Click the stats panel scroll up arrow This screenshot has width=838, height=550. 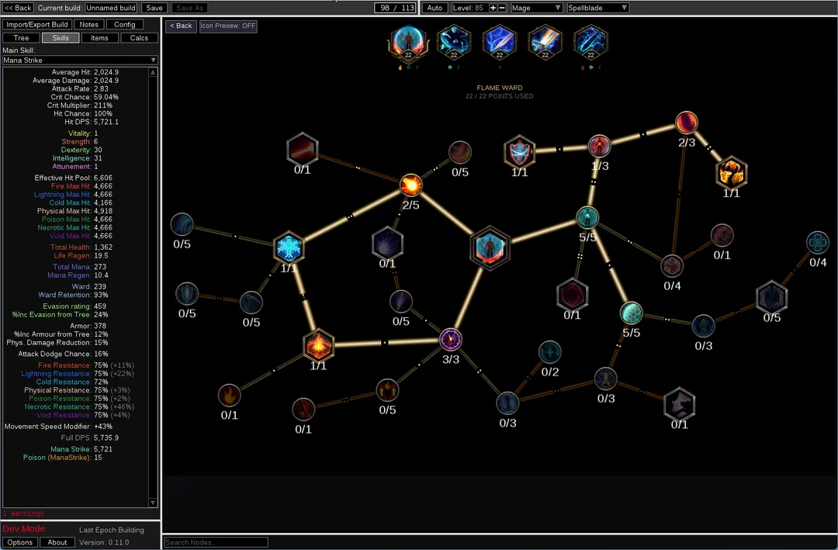tap(153, 72)
